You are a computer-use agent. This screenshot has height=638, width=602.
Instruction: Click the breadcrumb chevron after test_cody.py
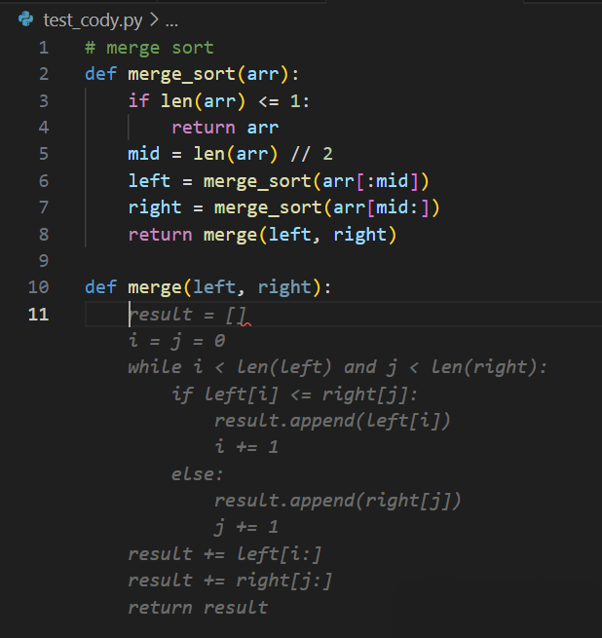pyautogui.click(x=154, y=19)
